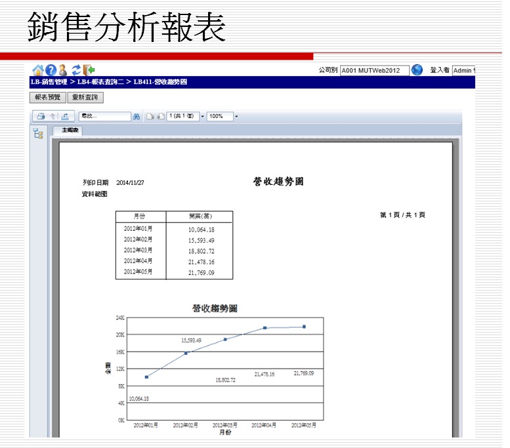Viewport: 510px width, 448px height.
Task: Click LB4-報表查詢二 in the breadcrumb
Action: 100,82
